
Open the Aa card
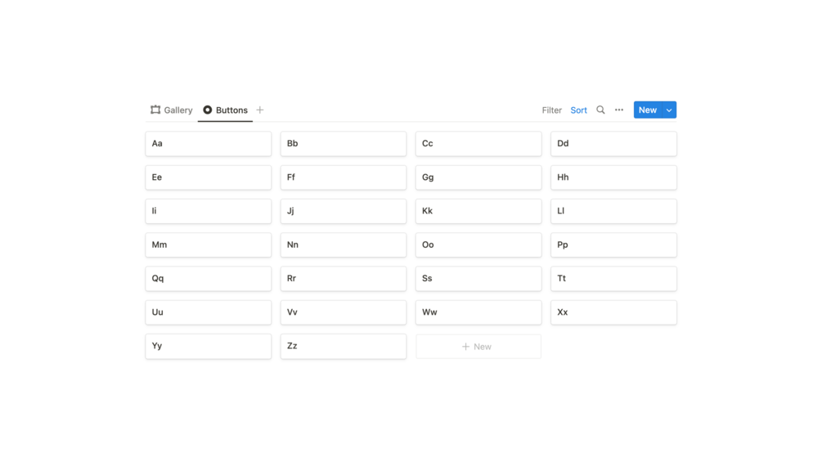(x=209, y=144)
